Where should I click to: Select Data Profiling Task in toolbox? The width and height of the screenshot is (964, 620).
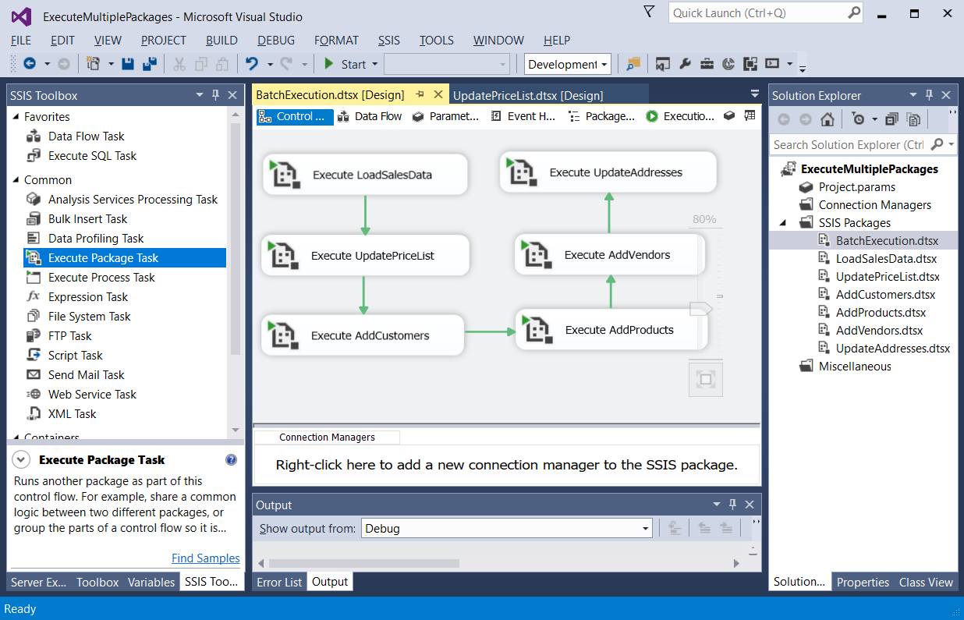(96, 238)
